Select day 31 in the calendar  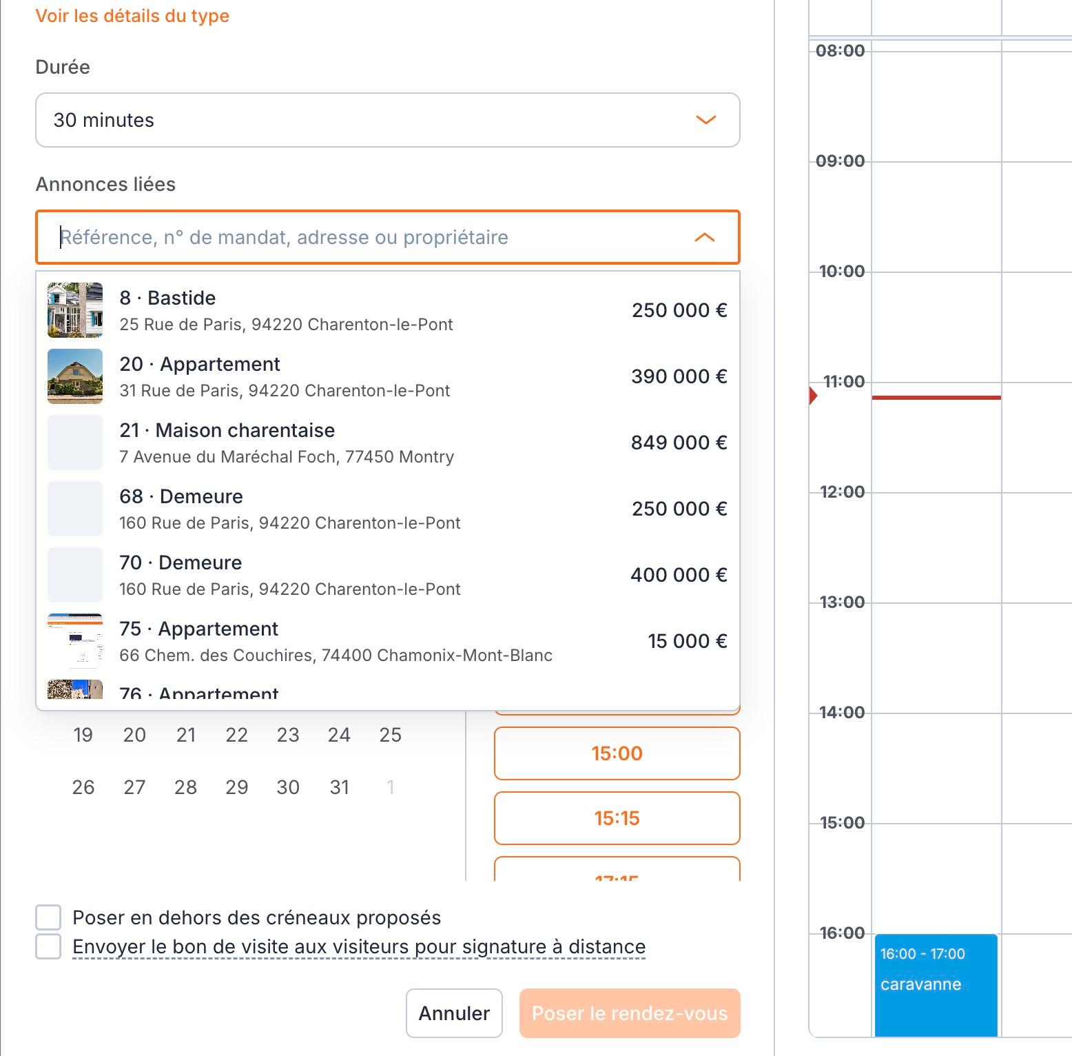click(339, 787)
